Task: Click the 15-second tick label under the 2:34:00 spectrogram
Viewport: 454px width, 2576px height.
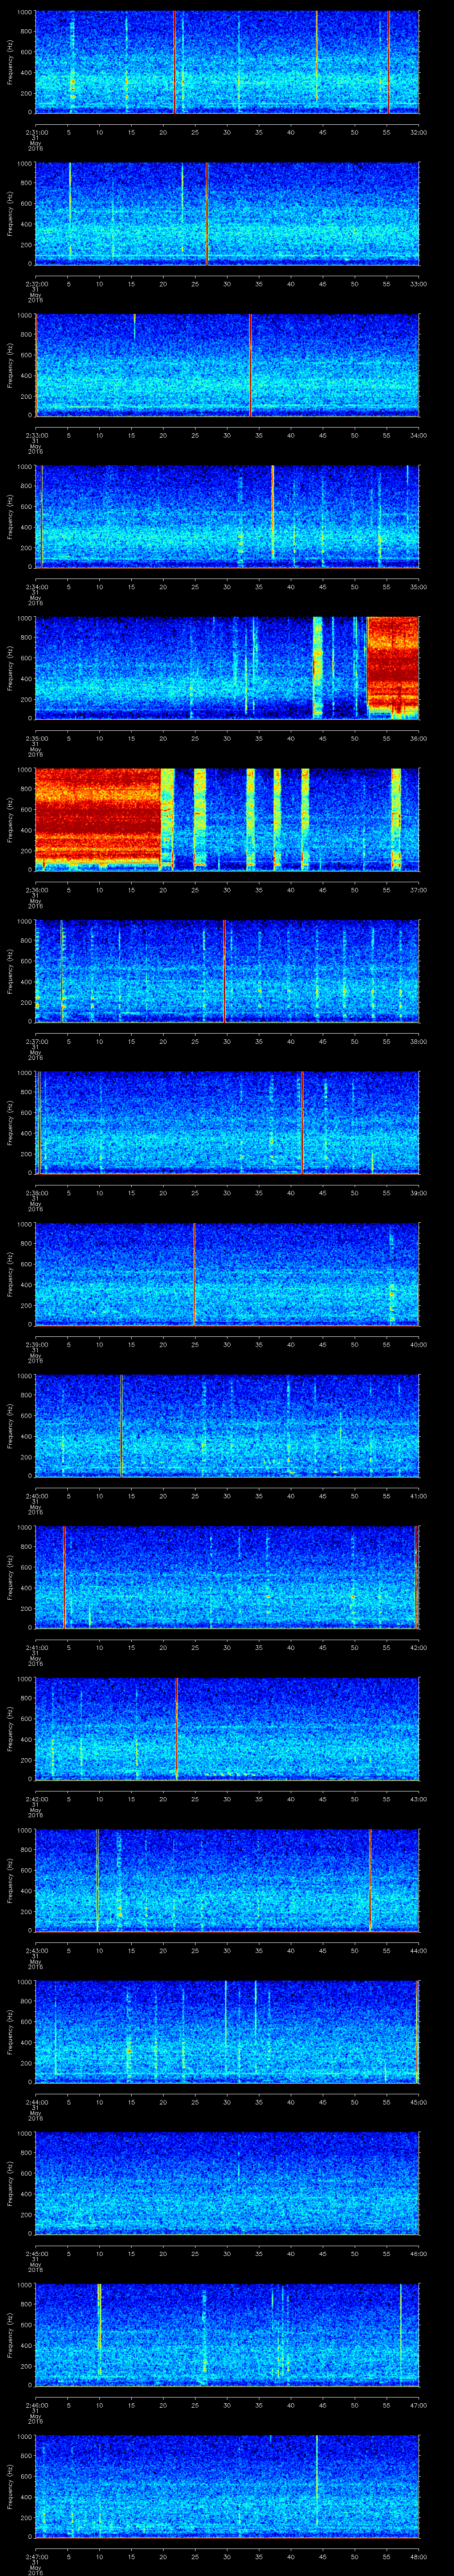Action: pyautogui.click(x=131, y=586)
